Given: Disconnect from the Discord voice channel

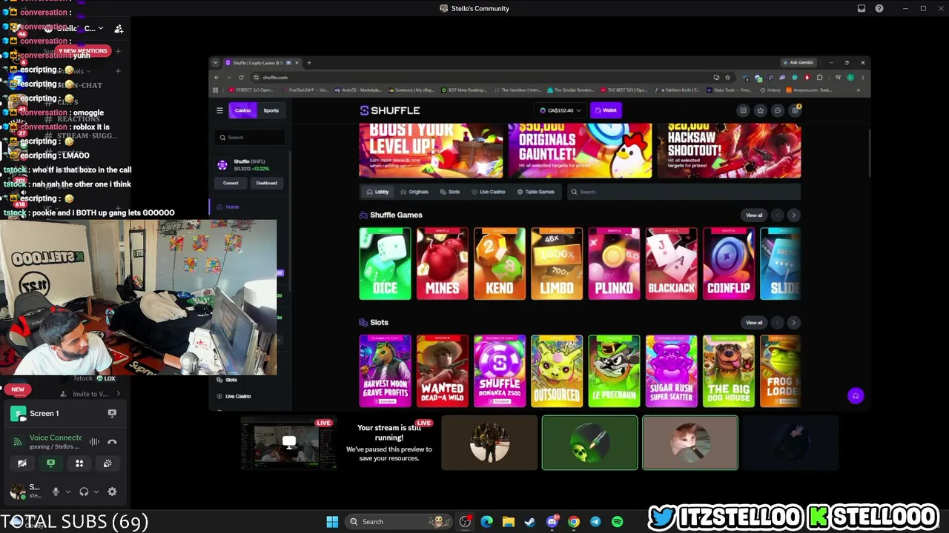Looking at the screenshot, I should click(112, 442).
